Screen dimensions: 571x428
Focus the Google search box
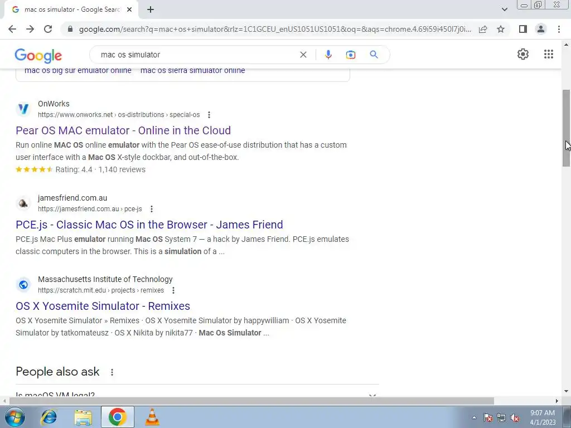(x=197, y=55)
